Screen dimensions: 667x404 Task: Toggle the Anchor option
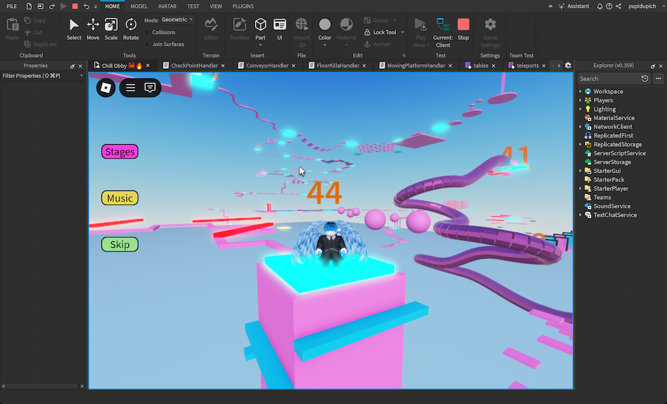pos(378,44)
